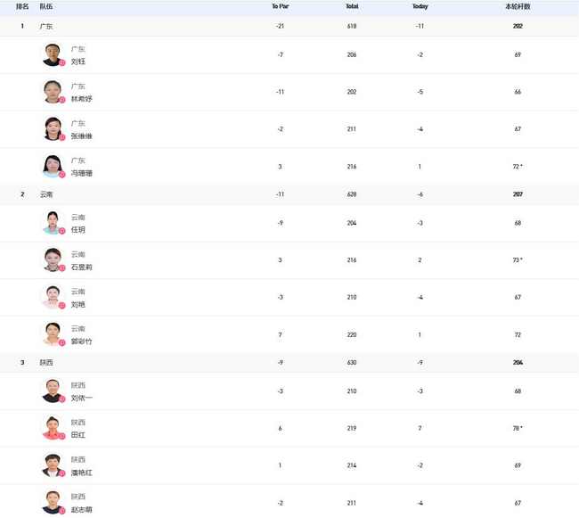This screenshot has height=518, width=579.
Task: Click Shi Yuli's (石昱莉) avatar image
Action: (53, 260)
